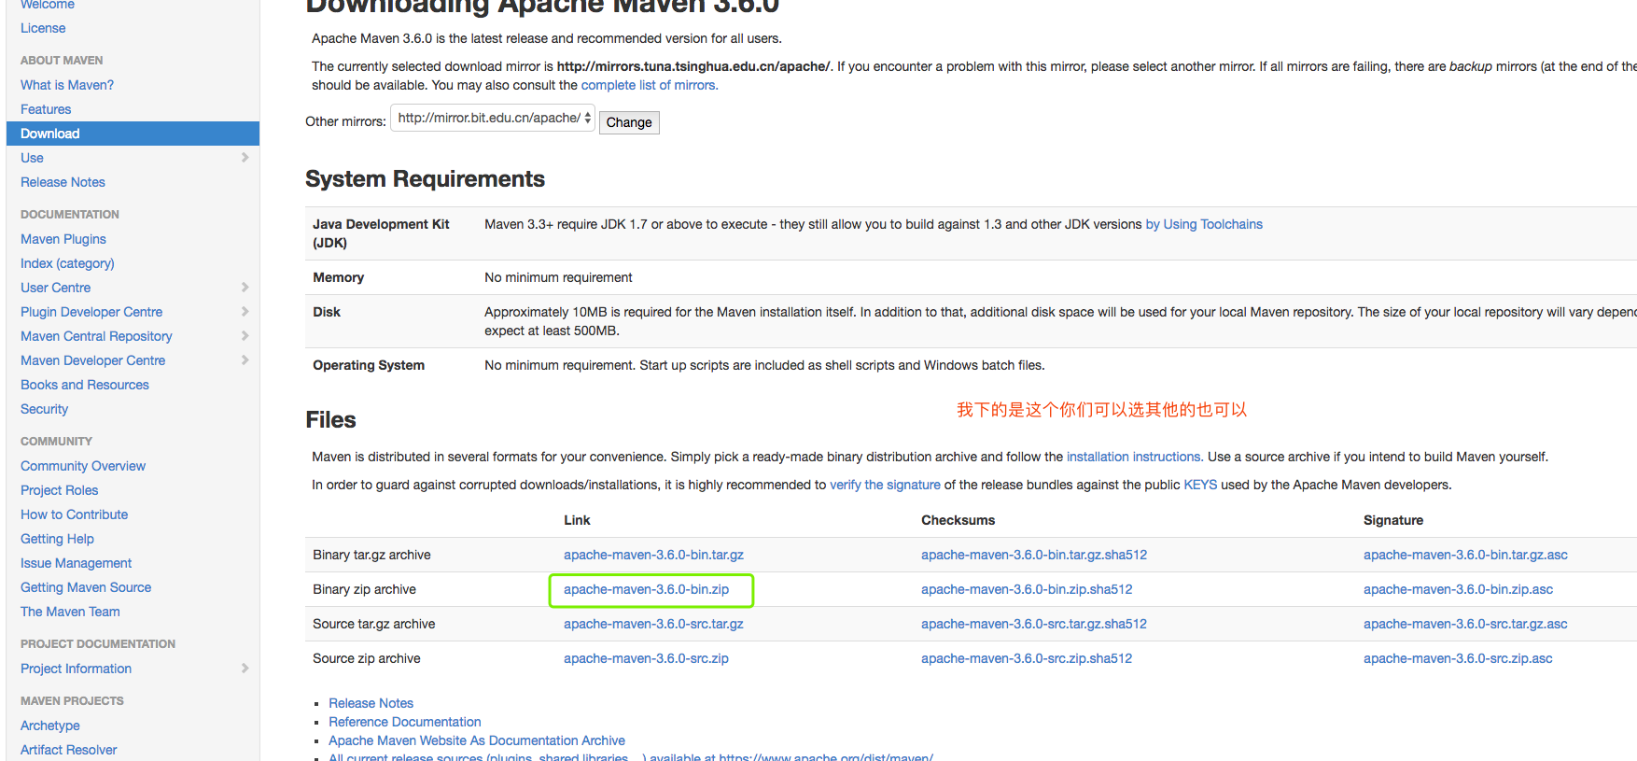Open Project Roles page

coord(59,490)
